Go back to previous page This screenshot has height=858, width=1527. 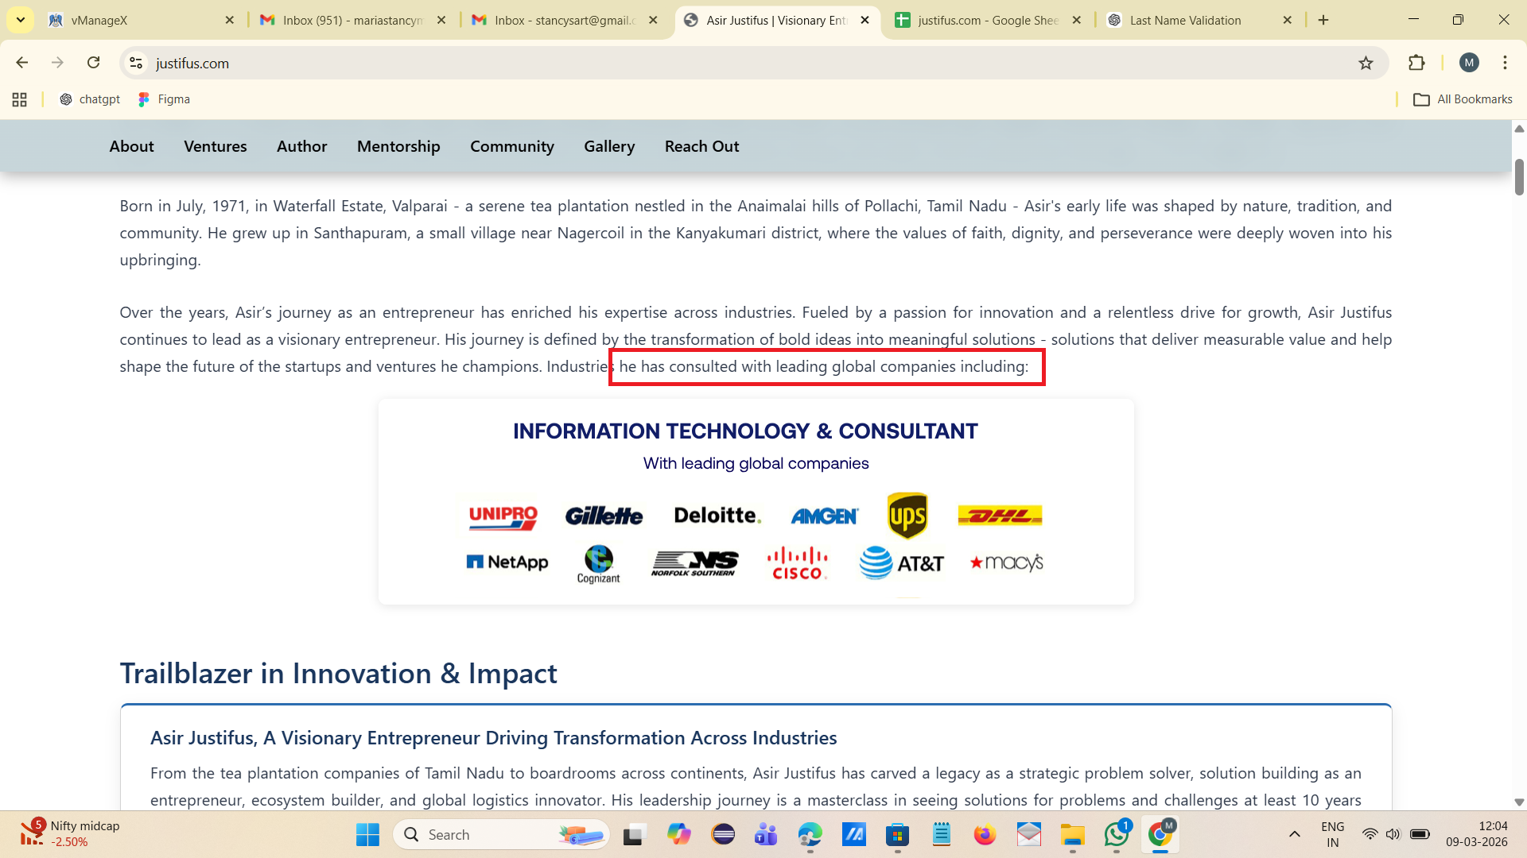click(x=21, y=63)
